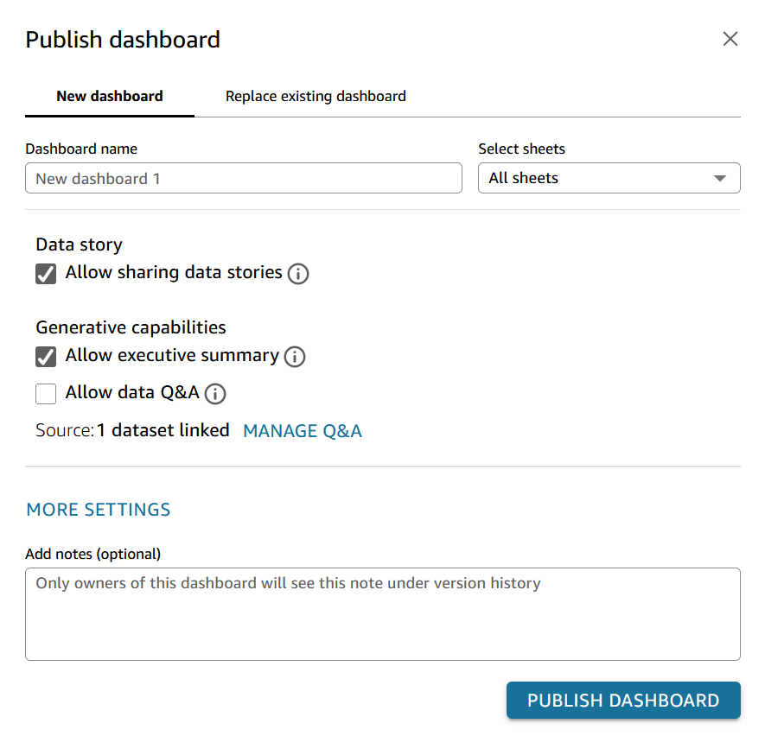
Task: Focus the Dashboard name input field
Action: click(244, 179)
